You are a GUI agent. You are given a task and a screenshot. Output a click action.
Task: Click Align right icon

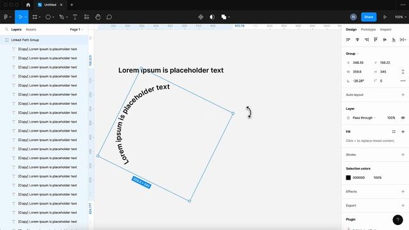pos(366,40)
